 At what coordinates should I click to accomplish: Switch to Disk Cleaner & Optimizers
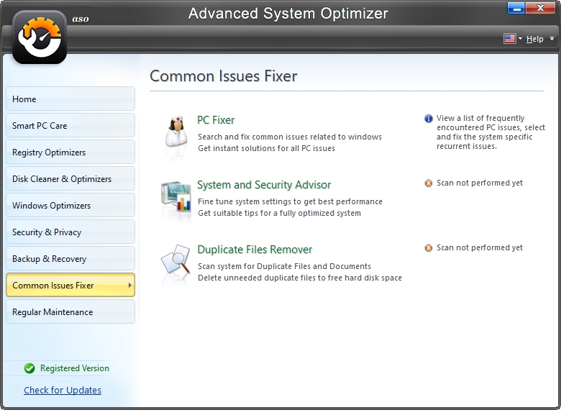coord(70,179)
